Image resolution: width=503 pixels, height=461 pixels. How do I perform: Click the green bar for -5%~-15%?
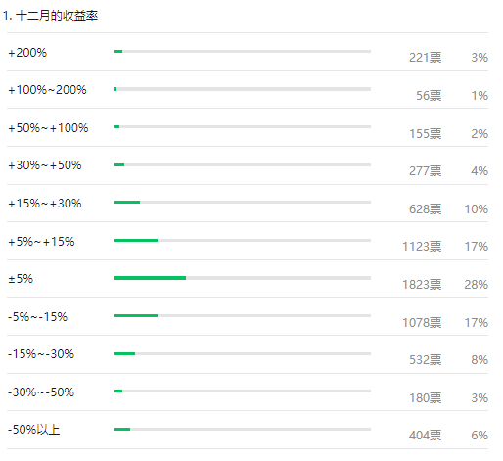pos(136,315)
